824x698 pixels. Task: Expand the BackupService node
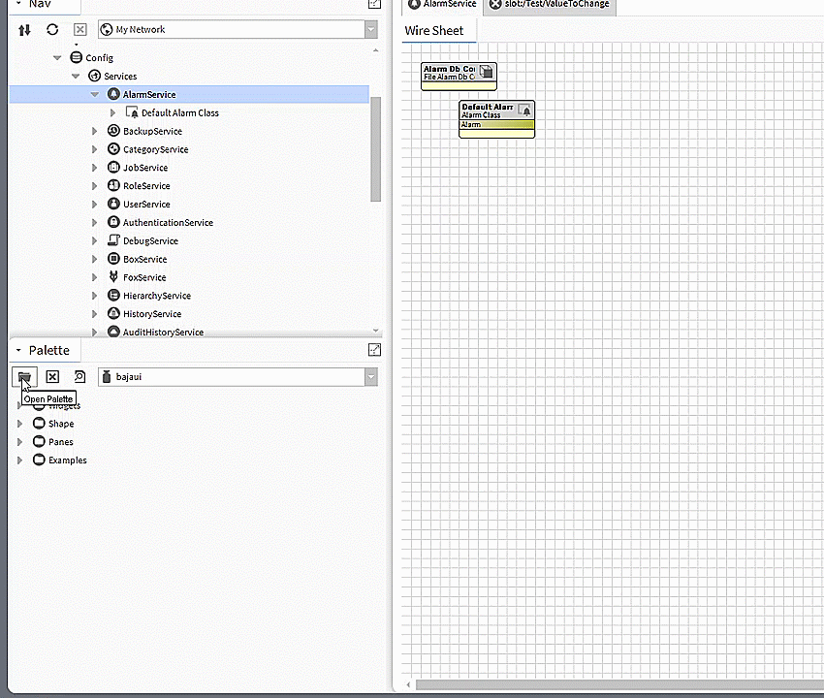95,132
